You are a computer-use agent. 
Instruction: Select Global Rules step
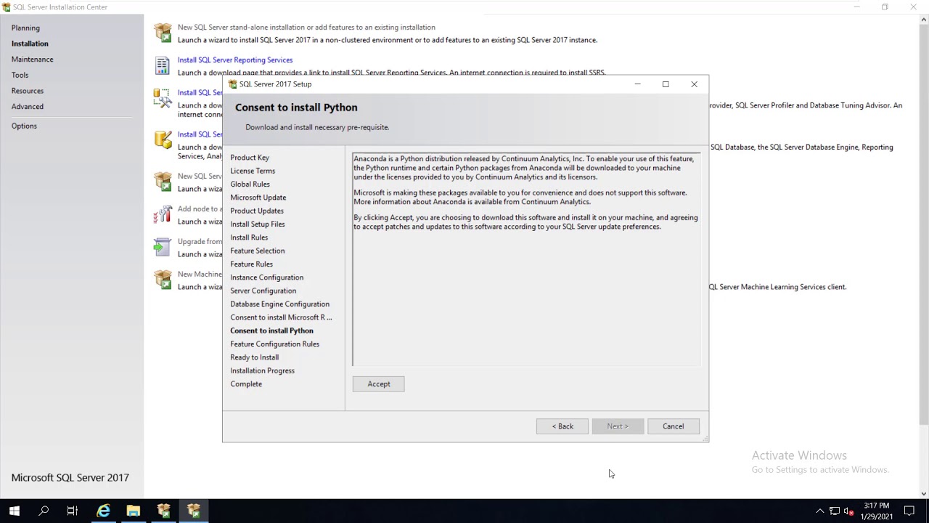pos(250,184)
